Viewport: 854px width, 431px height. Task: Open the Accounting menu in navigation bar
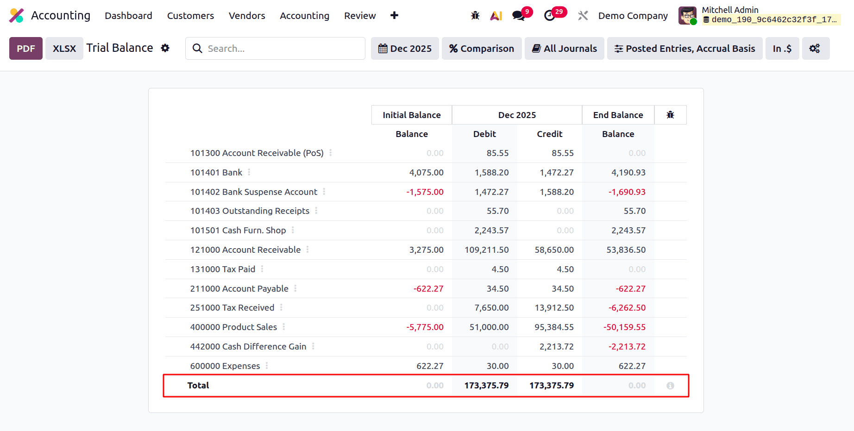304,16
